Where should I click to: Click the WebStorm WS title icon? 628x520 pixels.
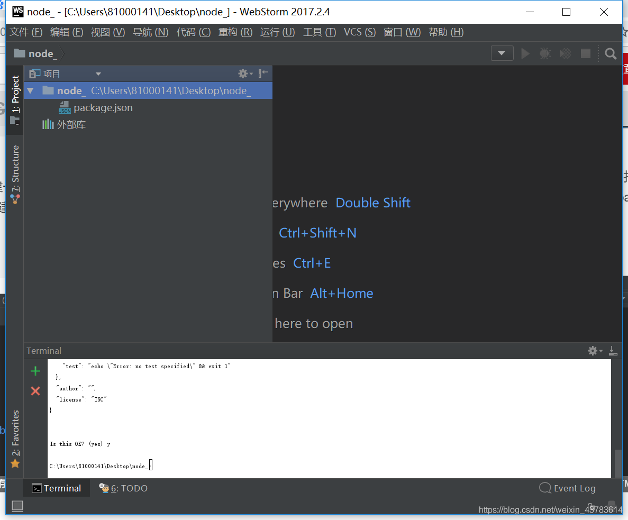click(x=18, y=12)
